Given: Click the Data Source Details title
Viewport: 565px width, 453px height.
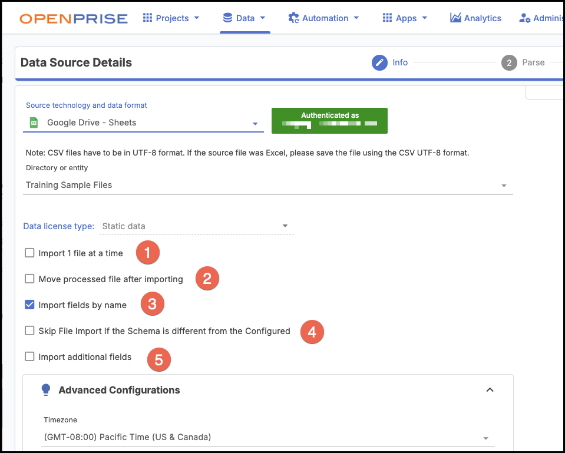Looking at the screenshot, I should point(76,62).
